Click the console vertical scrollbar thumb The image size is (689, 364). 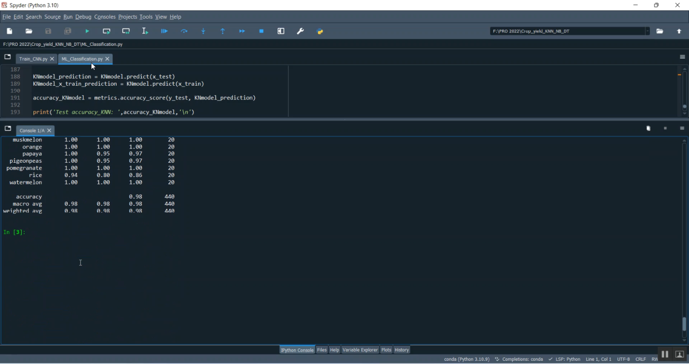684,324
